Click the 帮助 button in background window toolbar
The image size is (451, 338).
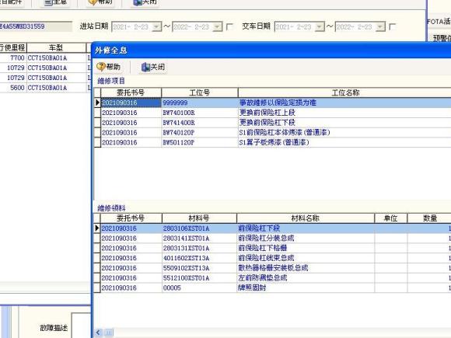pyautogui.click(x=100, y=2)
